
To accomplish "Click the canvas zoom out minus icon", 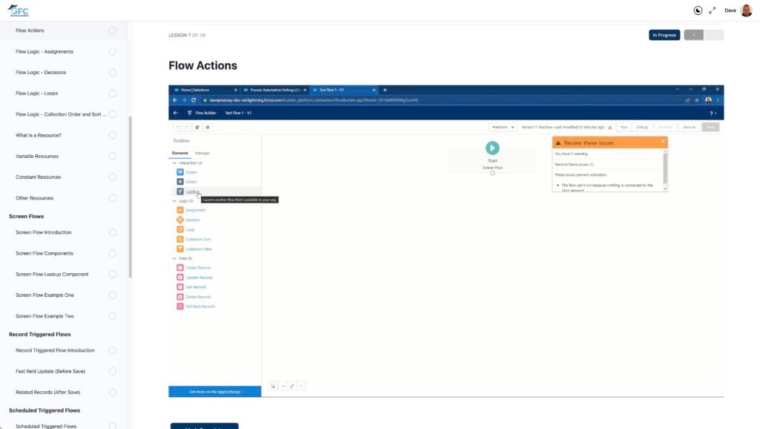I will pyautogui.click(x=283, y=386).
